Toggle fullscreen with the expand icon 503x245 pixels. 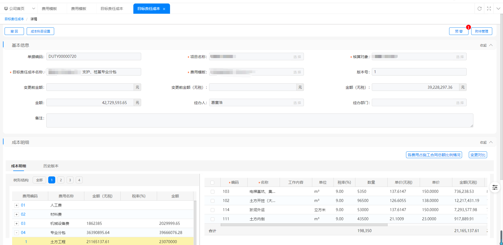(489, 9)
